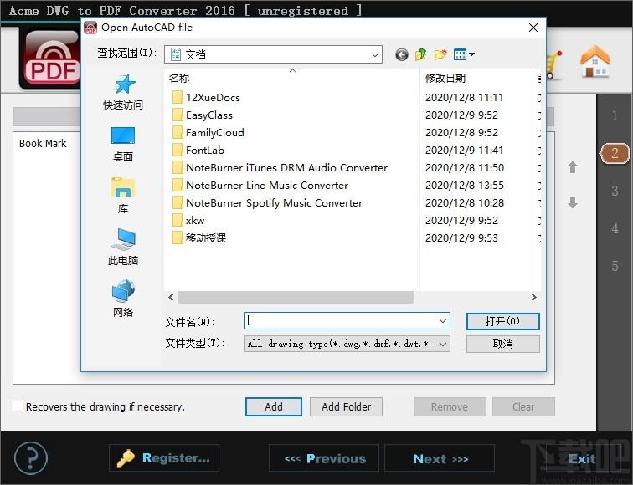Move item down with the down arrow
633x485 pixels.
(x=573, y=202)
